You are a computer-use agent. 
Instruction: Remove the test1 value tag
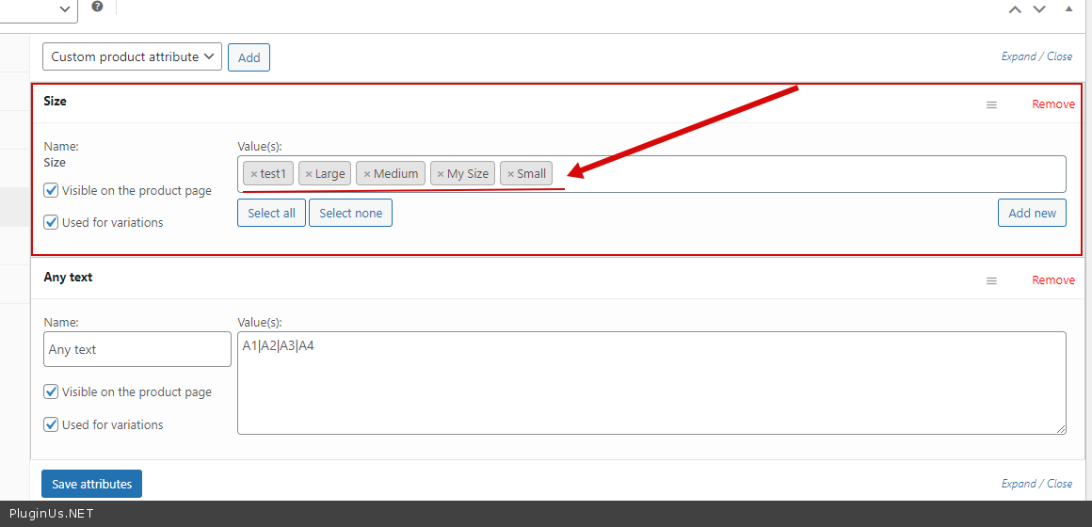[253, 174]
